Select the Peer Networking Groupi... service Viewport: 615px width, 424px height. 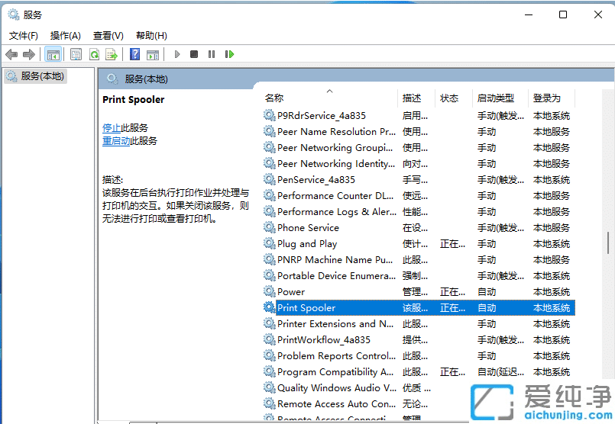point(335,148)
